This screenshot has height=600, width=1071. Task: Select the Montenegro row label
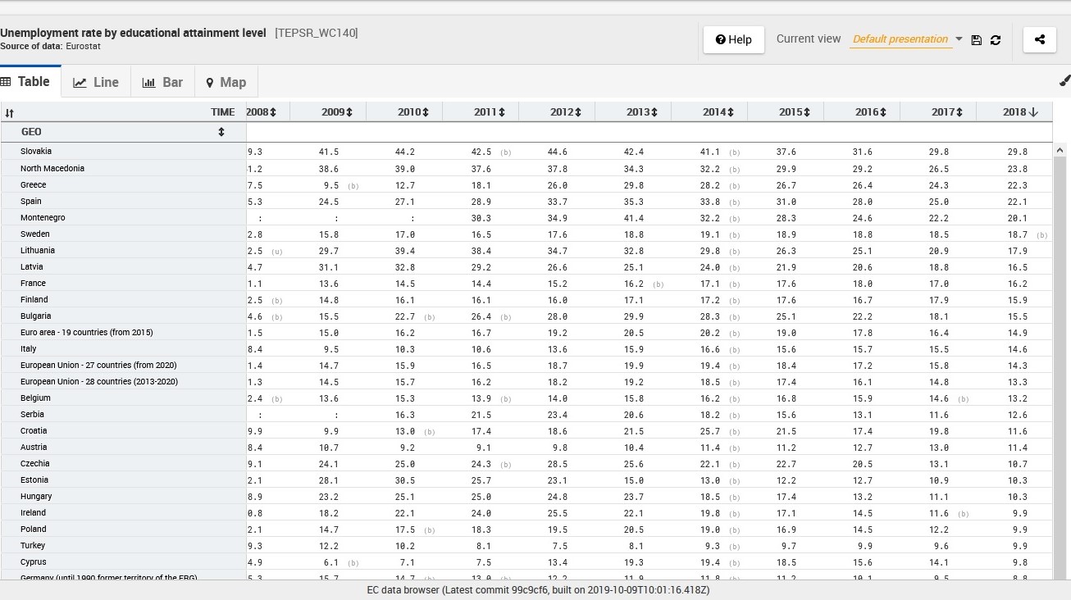(x=43, y=217)
